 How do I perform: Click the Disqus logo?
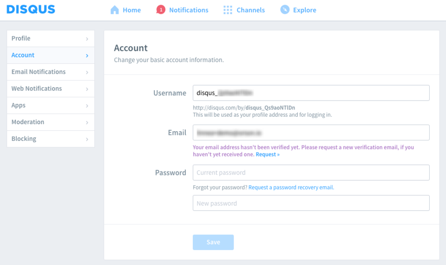pyautogui.click(x=31, y=9)
